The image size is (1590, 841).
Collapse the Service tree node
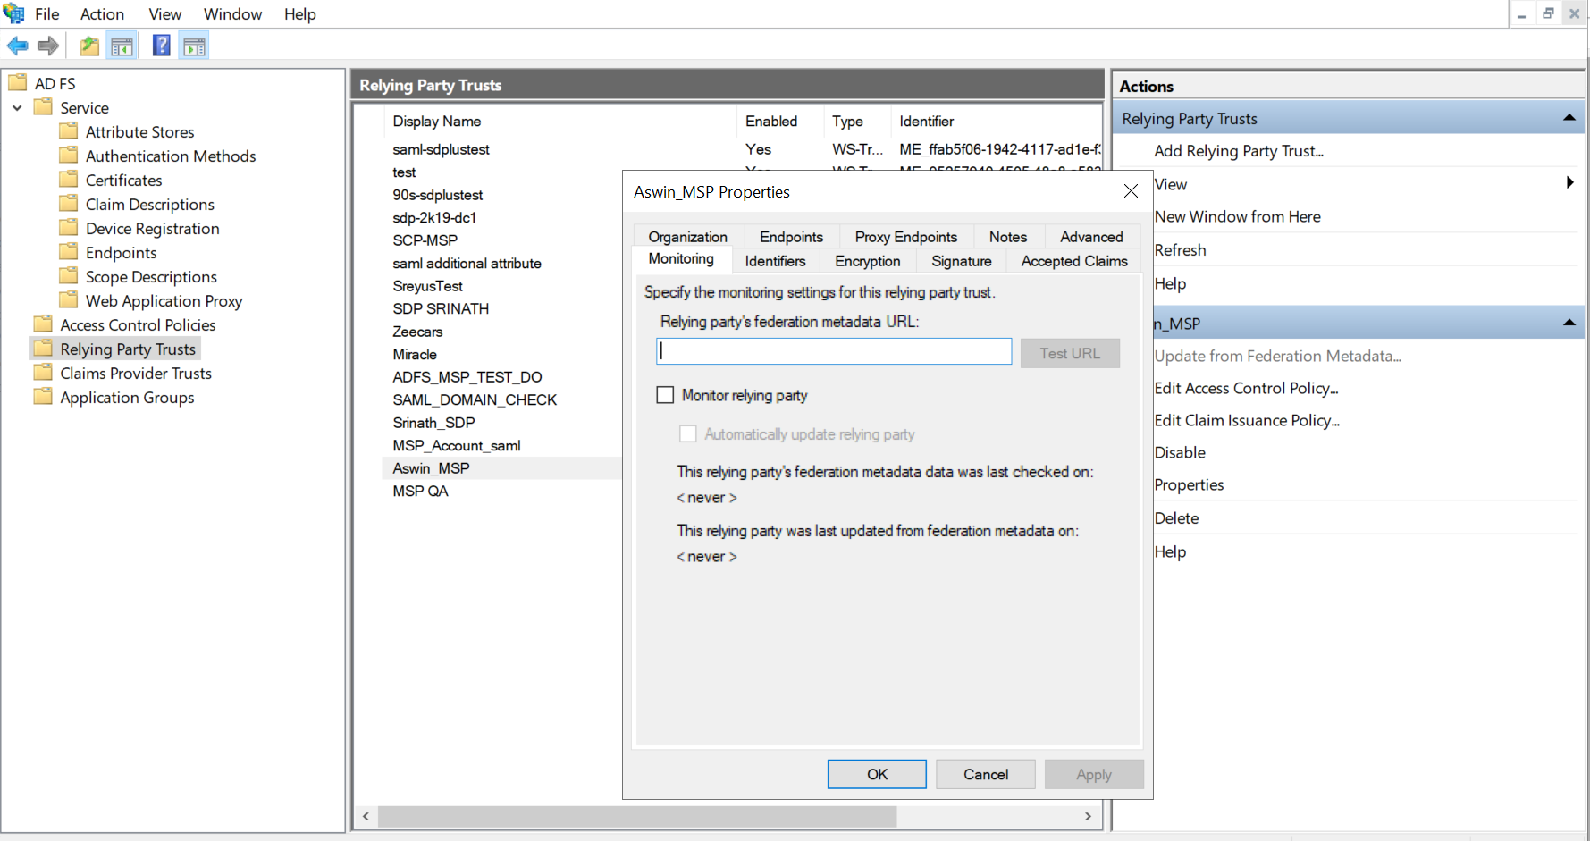click(x=17, y=107)
